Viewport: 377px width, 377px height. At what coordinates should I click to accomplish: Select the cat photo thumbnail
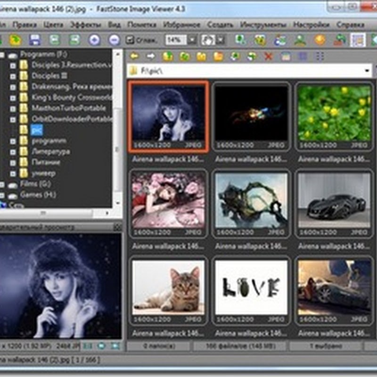pos(168,287)
